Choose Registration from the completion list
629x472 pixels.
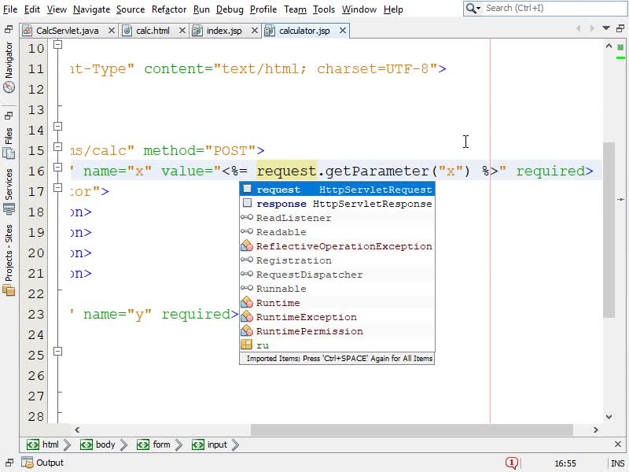[337, 260]
